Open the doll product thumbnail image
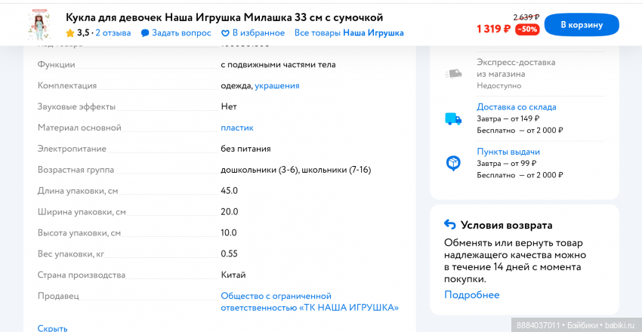Screen dimensions: 642x332 36,24
